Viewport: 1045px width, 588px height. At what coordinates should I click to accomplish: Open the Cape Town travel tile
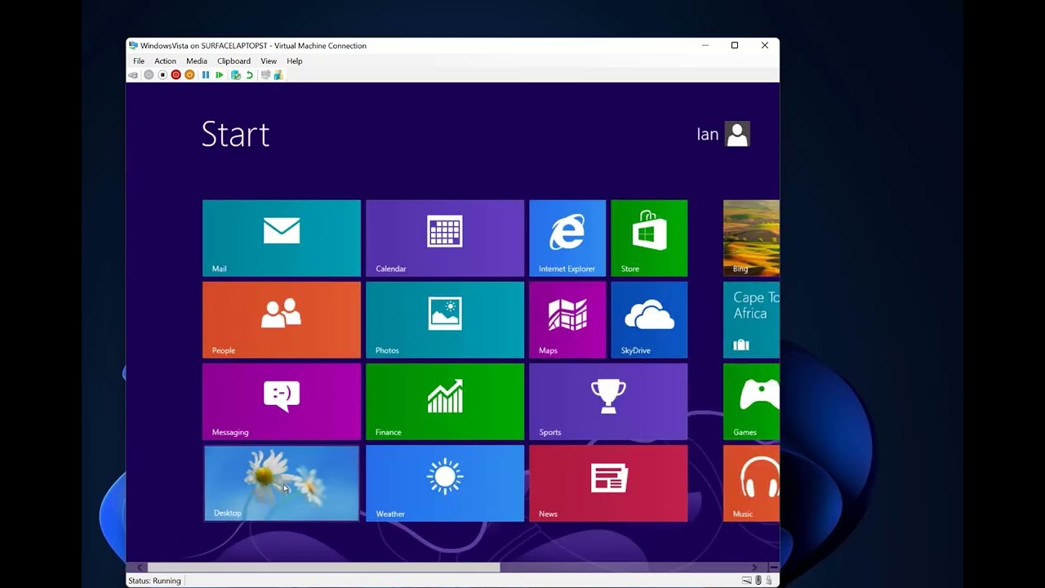pyautogui.click(x=751, y=319)
